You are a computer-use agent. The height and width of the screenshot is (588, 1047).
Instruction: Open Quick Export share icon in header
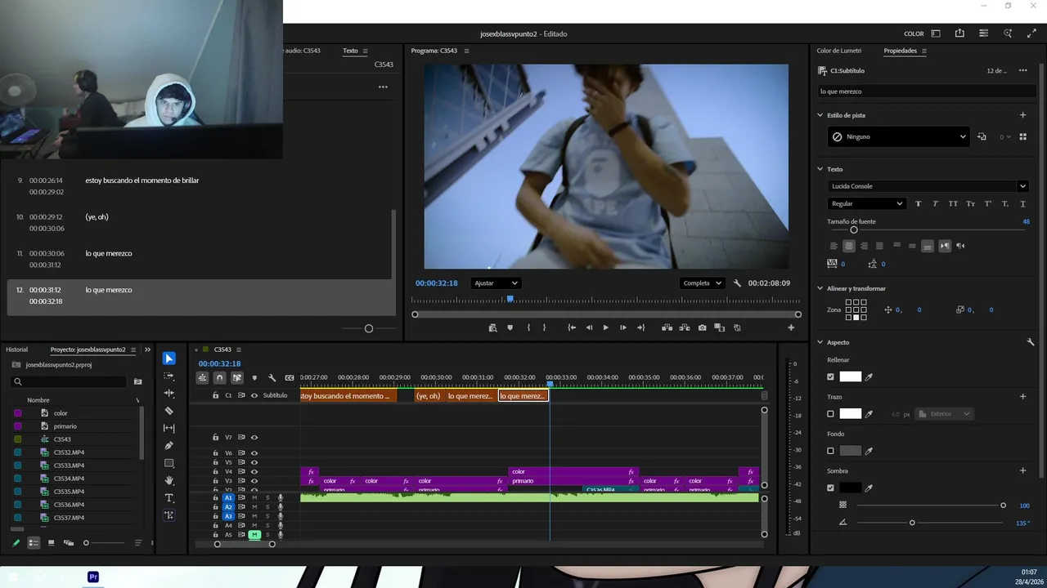pos(959,33)
